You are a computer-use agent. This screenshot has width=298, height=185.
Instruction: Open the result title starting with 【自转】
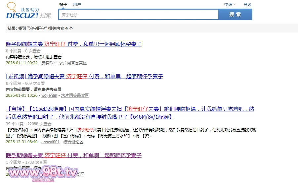pyautogui.click(x=130, y=109)
